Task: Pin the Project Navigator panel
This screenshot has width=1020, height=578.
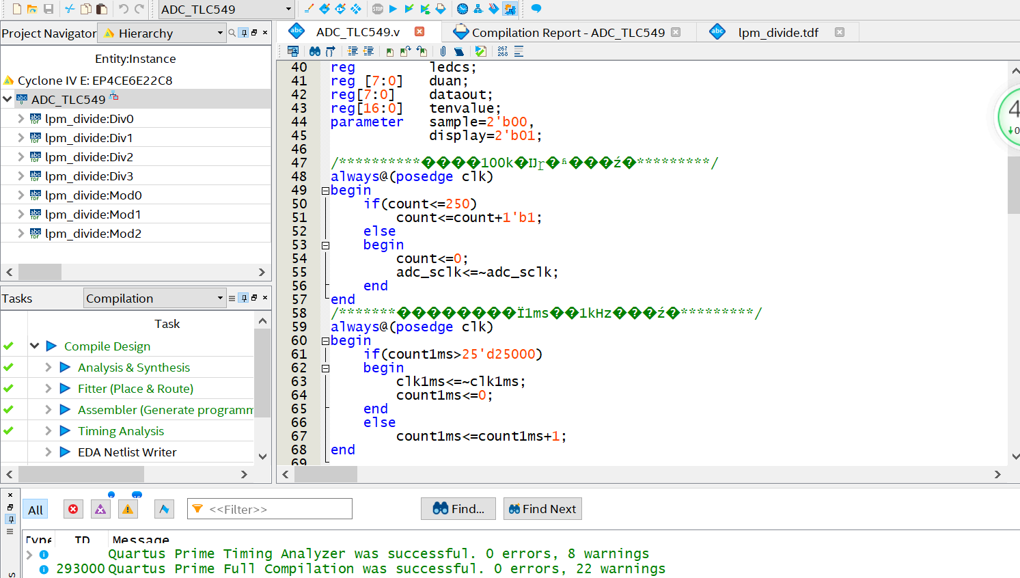Action: tap(243, 33)
